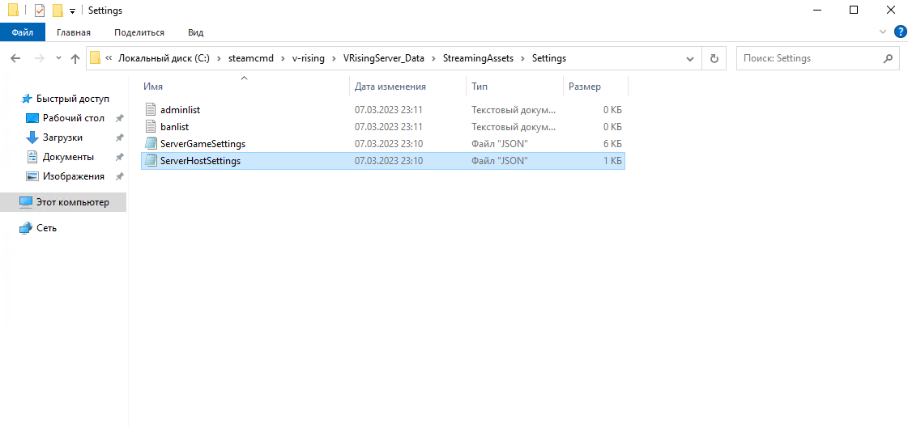The height and width of the screenshot is (427, 908).
Task: Select the banlist text file
Action: (175, 126)
